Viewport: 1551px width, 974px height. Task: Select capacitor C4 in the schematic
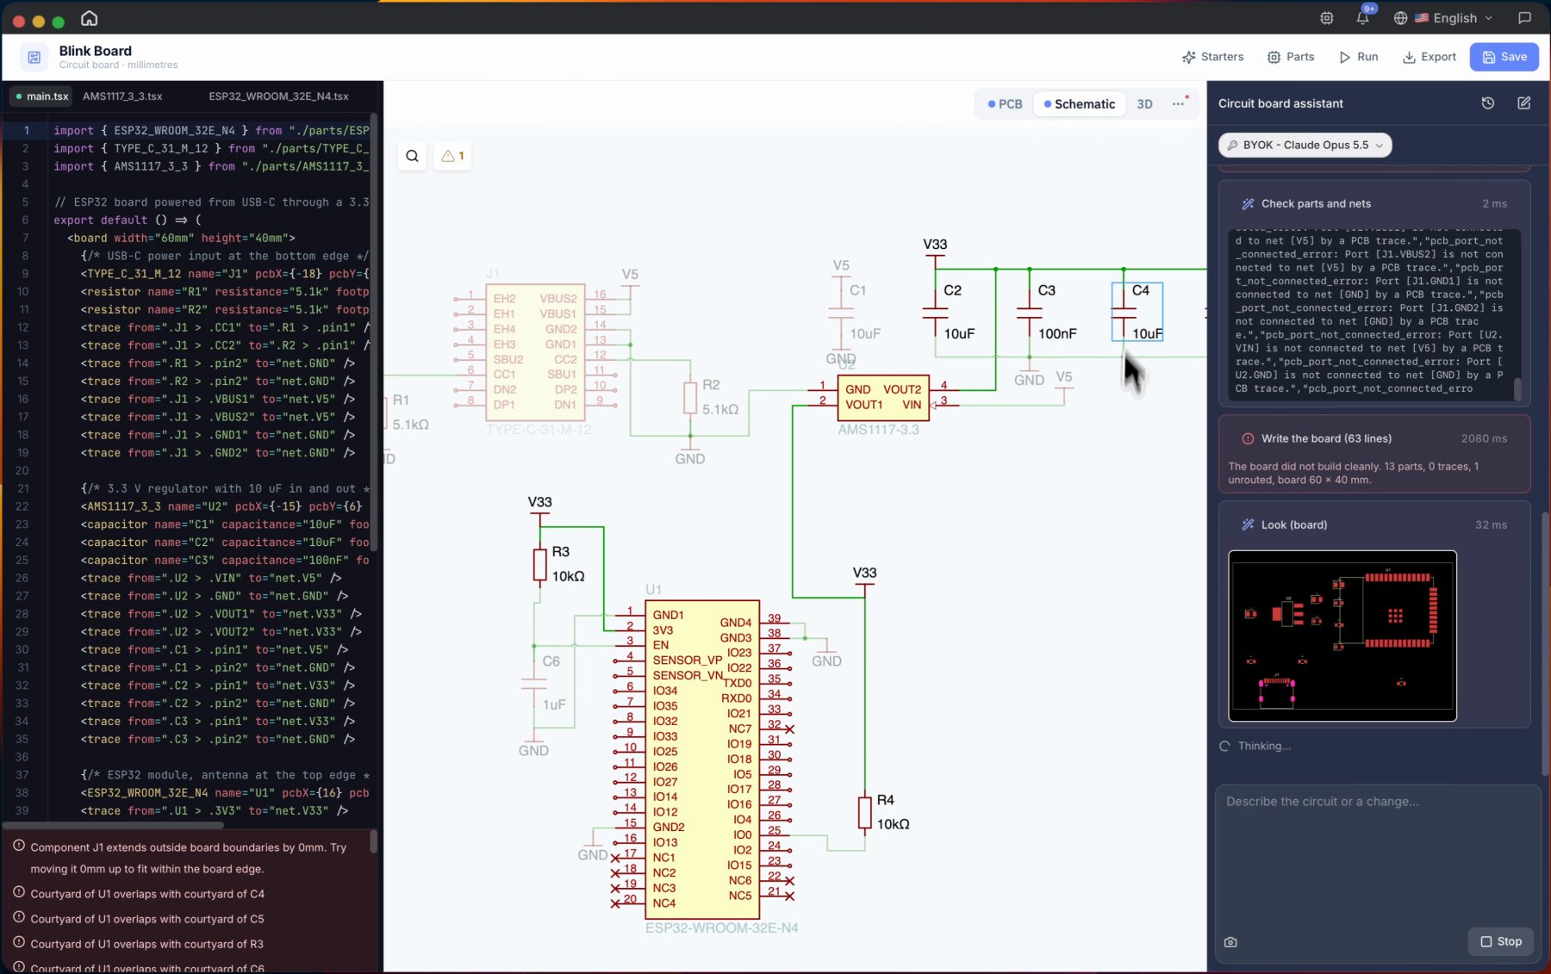click(1137, 312)
